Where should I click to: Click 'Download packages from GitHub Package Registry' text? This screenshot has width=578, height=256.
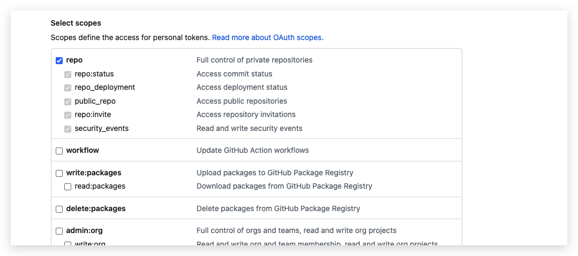[x=284, y=186]
